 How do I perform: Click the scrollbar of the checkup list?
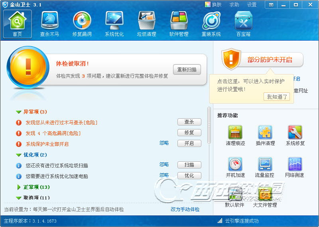[x=209, y=125]
